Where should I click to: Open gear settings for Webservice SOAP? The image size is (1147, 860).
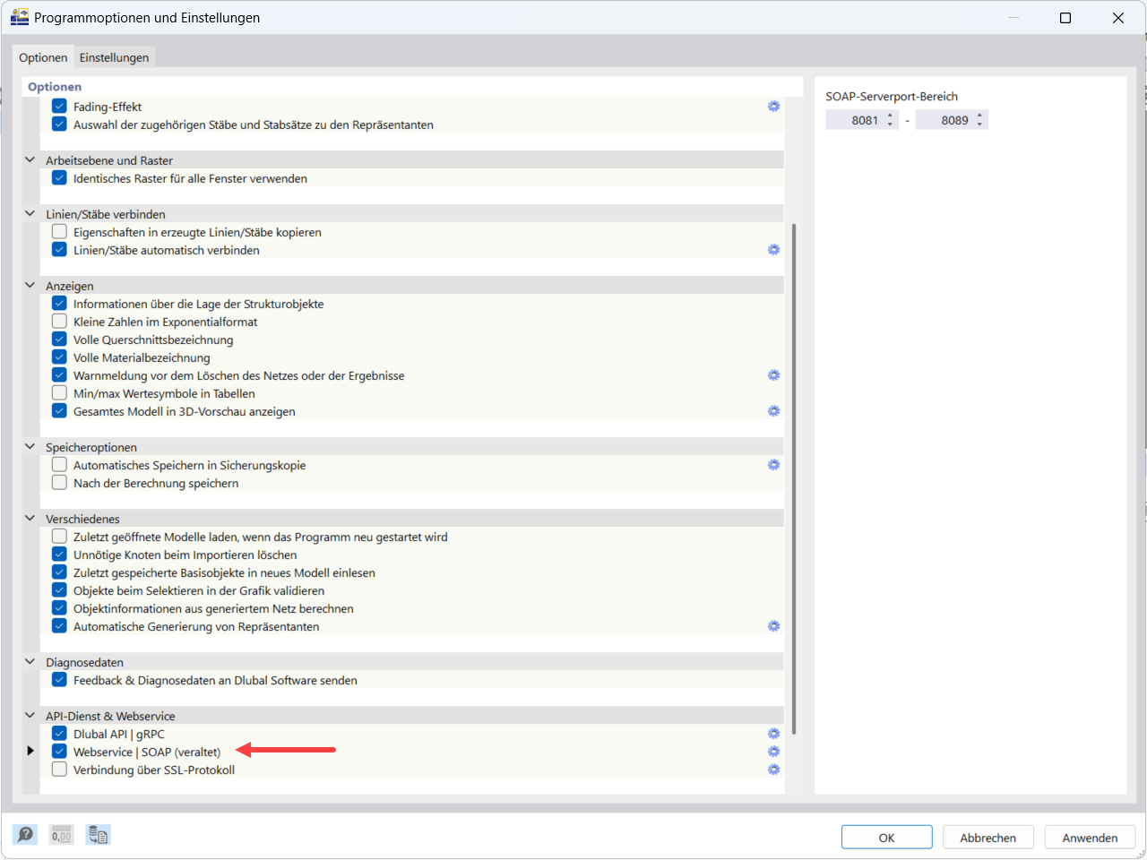pyautogui.click(x=773, y=751)
